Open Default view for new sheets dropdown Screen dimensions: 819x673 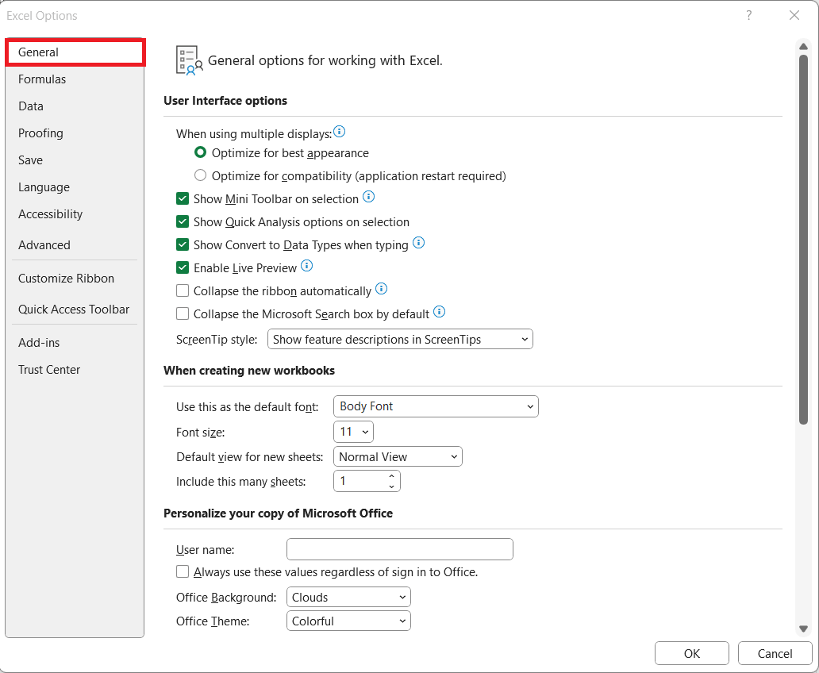point(398,456)
